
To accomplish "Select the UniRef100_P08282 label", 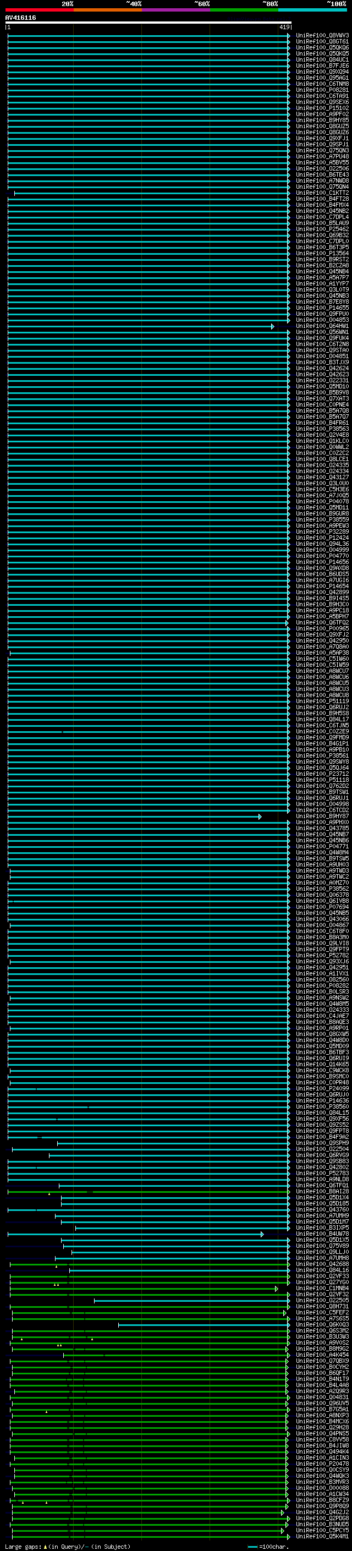I will (322, 986).
